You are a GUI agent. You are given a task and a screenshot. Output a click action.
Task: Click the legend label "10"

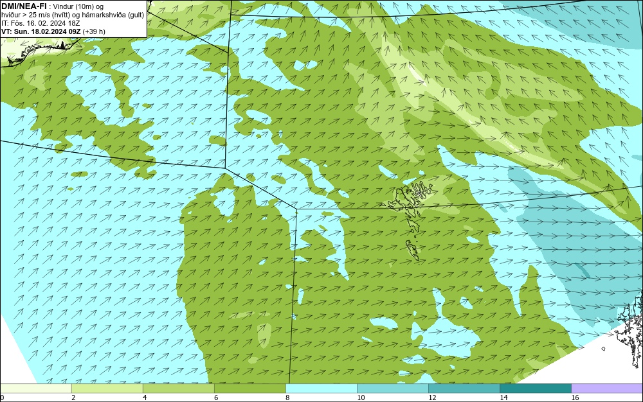pos(361,398)
